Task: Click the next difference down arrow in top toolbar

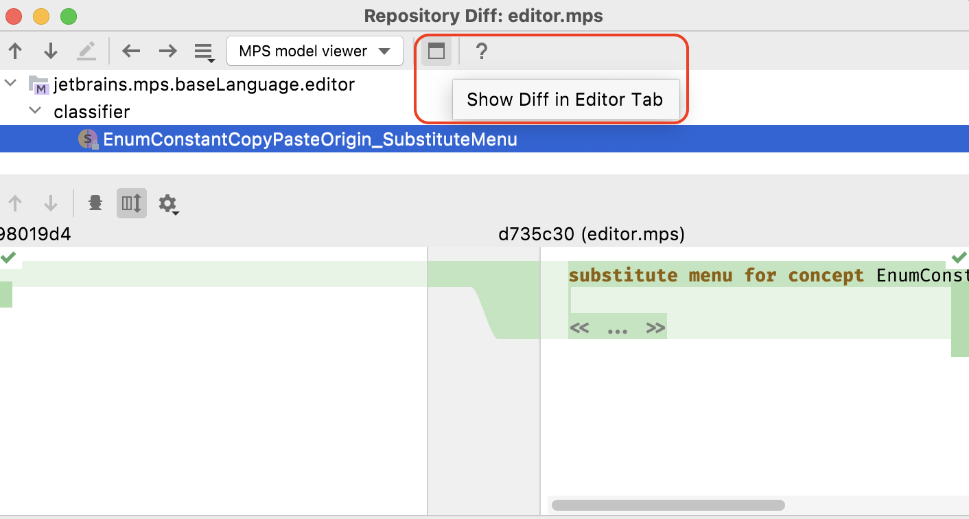Action: click(x=51, y=51)
